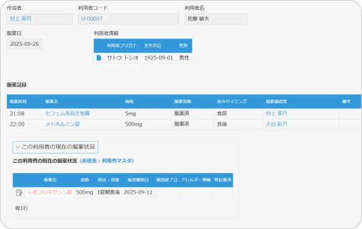Open the confirmer link 大谷 彩乃

point(277,124)
